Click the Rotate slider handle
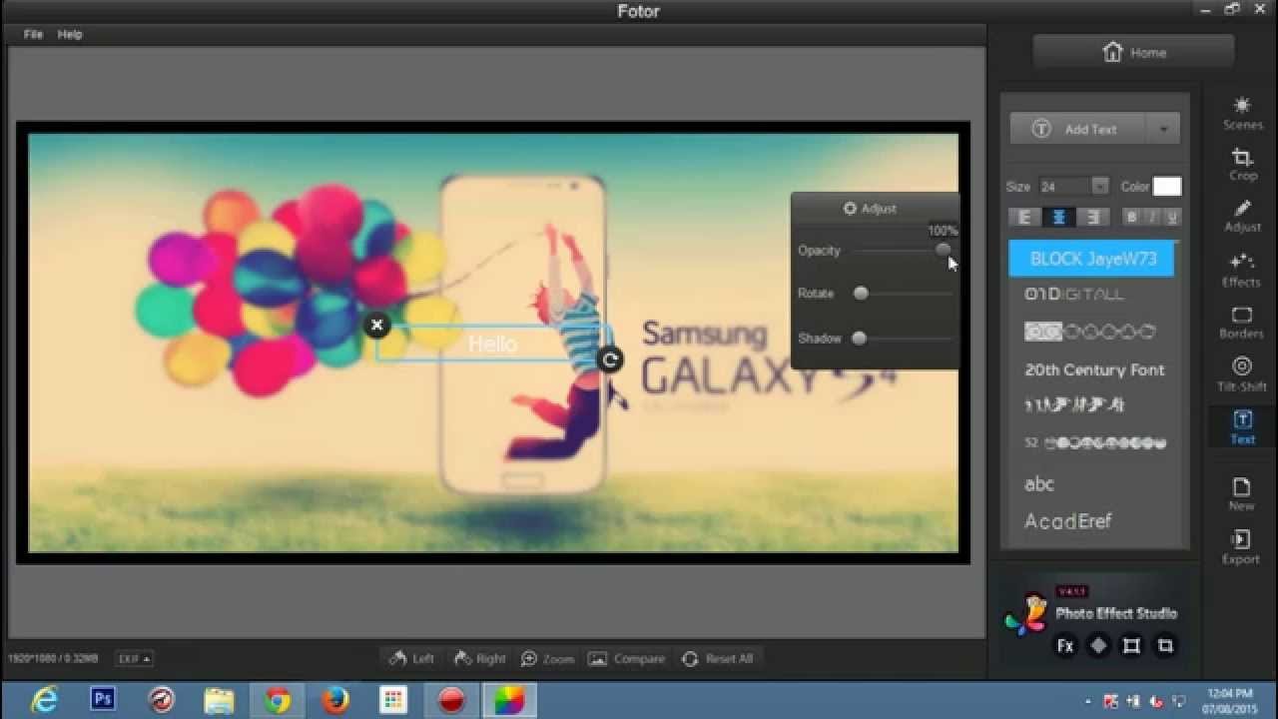Screen dimensions: 1278x719 (x=861, y=293)
